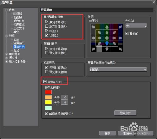Click the yellow level color swatch
Image resolution: width=157 pixels, height=139 pixels.
click(x=48, y=102)
